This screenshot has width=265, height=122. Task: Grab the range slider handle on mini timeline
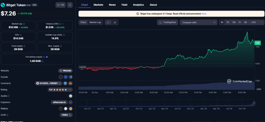254,103
